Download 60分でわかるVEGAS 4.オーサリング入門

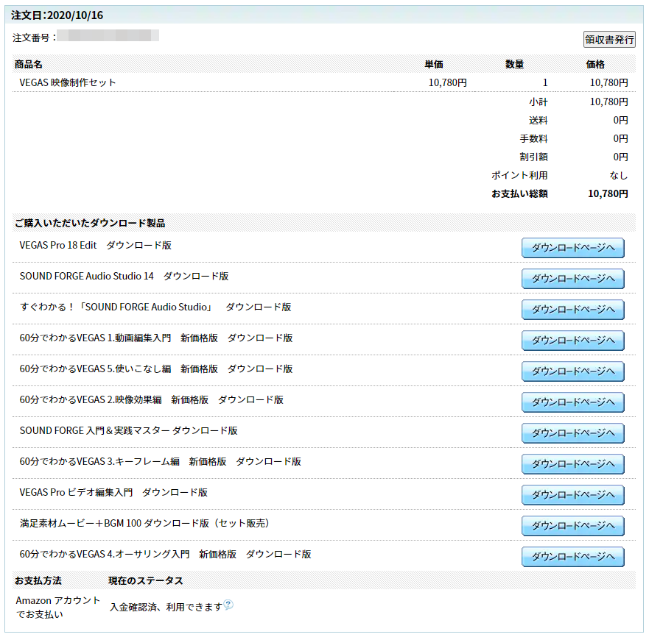point(572,557)
